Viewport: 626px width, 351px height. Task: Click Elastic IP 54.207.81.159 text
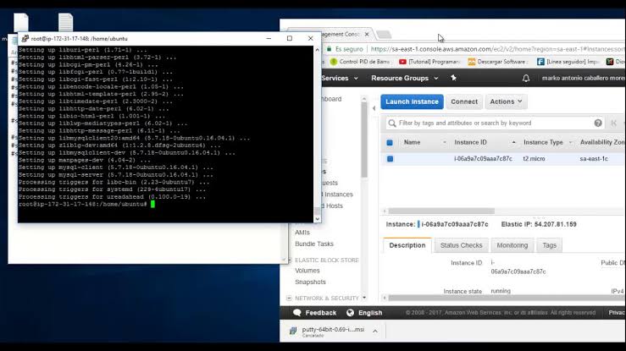click(x=539, y=224)
